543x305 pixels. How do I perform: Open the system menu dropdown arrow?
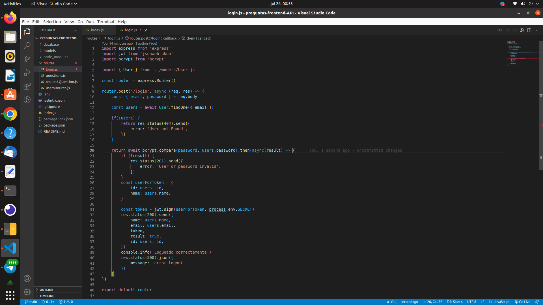coord(537,4)
